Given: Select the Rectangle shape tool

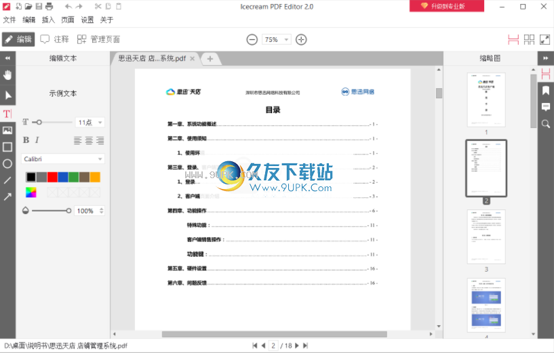Looking at the screenshot, I should [x=7, y=147].
